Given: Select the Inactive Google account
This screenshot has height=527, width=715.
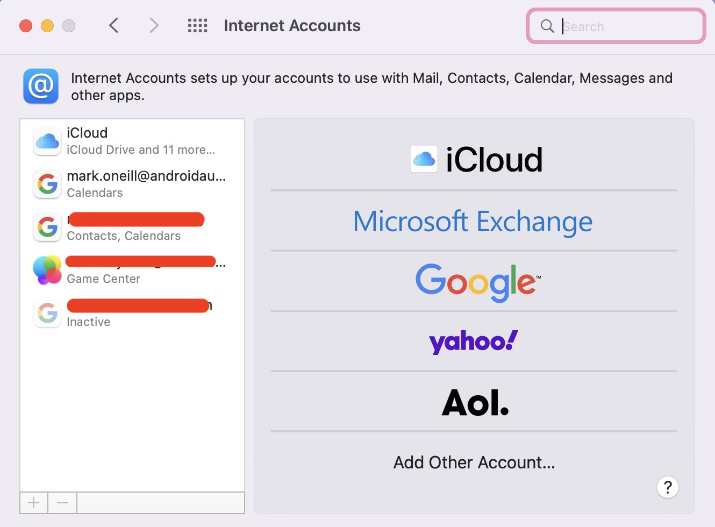Looking at the screenshot, I should point(132,313).
